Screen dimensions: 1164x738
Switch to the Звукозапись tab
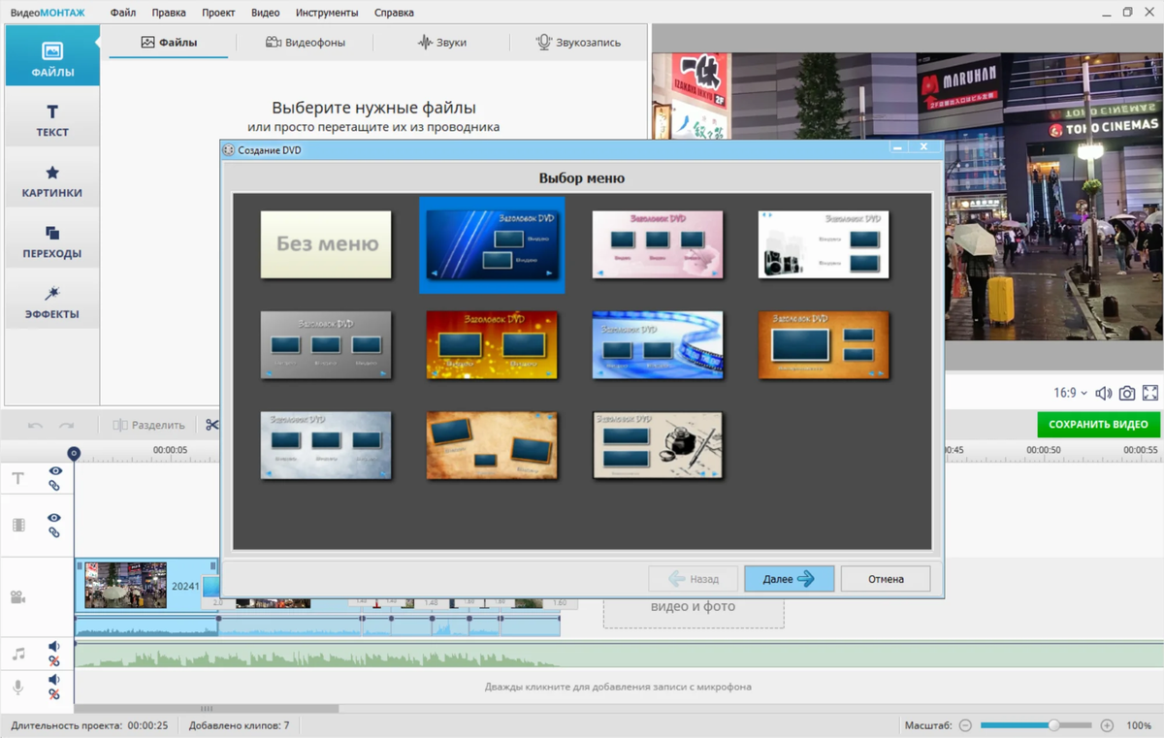[578, 43]
